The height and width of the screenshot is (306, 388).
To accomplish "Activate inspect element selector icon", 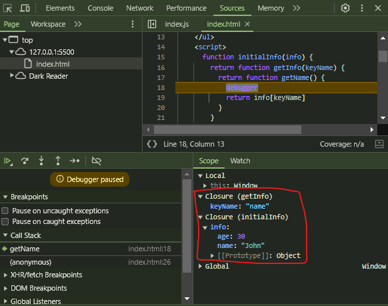I will [7, 8].
